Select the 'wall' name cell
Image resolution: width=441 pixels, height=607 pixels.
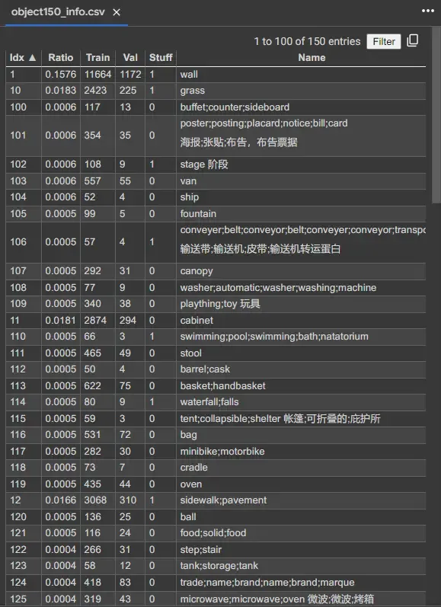pos(301,75)
